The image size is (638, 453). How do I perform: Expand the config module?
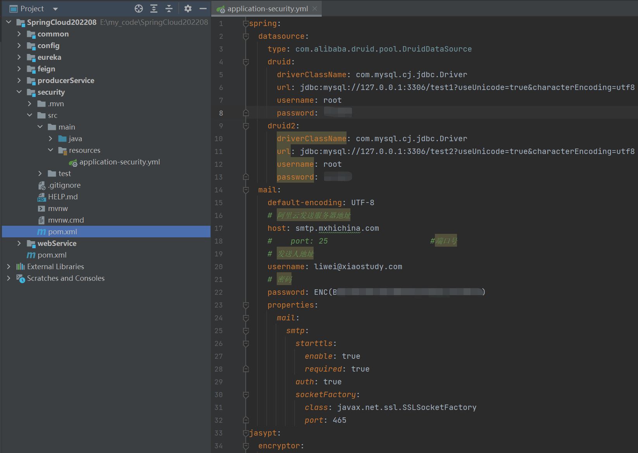pos(19,45)
